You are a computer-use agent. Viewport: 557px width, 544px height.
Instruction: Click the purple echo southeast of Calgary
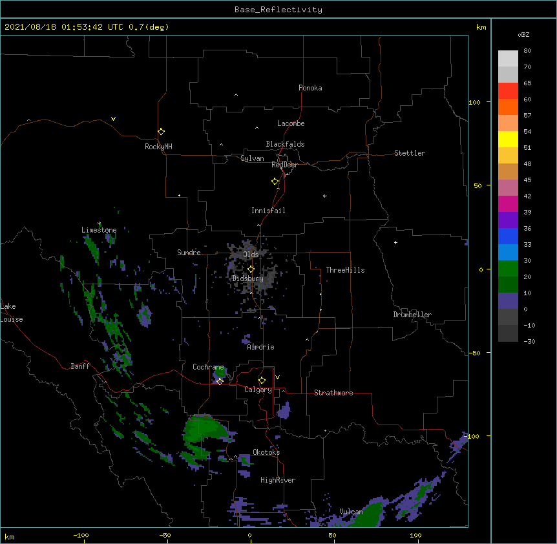(284, 410)
